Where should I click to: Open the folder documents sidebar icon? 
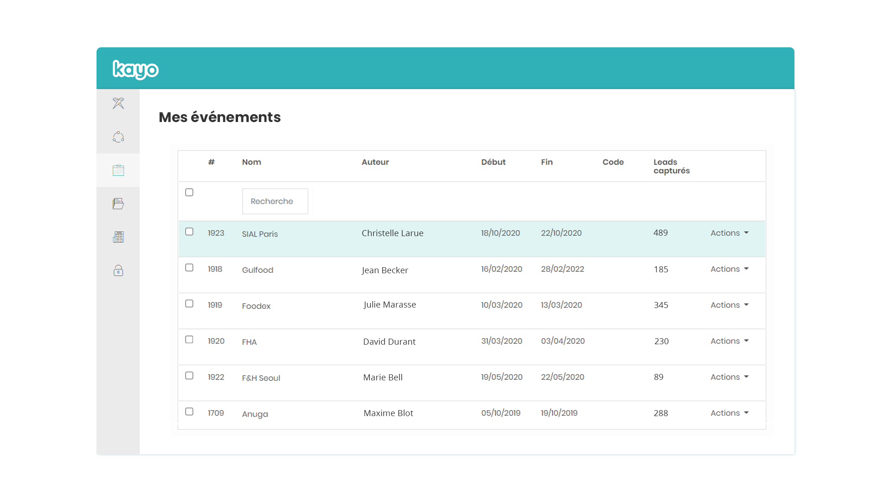[x=118, y=204]
